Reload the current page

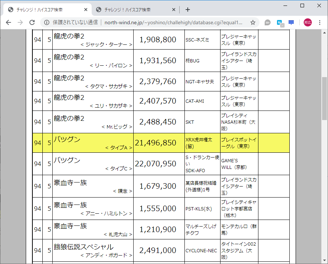tap(32, 22)
